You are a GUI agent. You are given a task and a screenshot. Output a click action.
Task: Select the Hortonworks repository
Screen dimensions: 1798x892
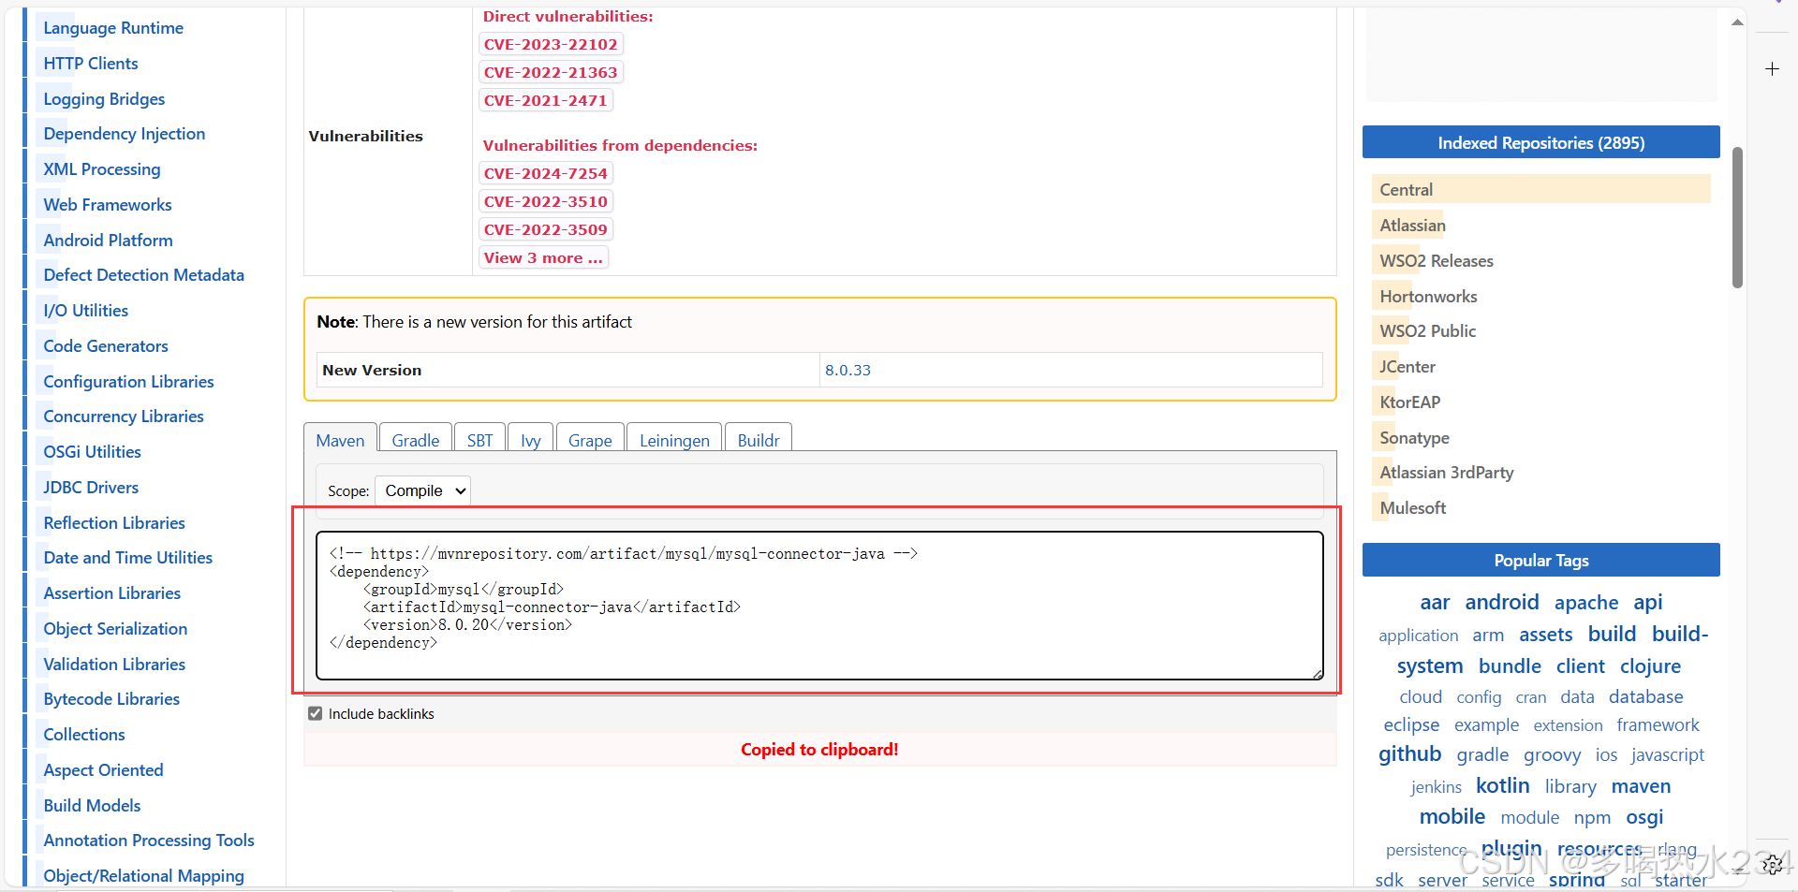[x=1428, y=297]
